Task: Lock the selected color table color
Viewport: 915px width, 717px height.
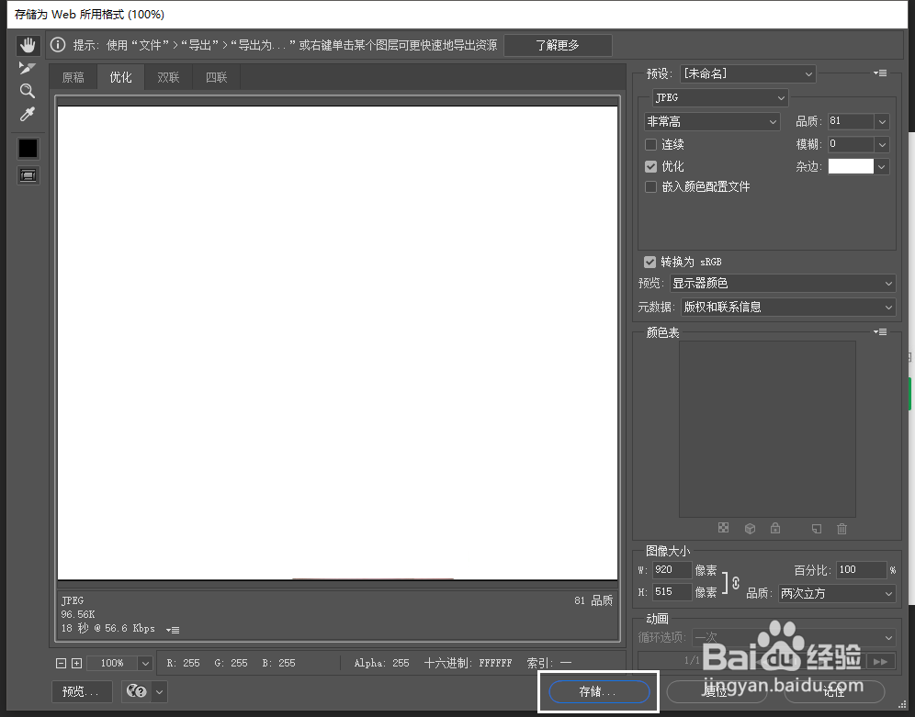Action: [775, 528]
